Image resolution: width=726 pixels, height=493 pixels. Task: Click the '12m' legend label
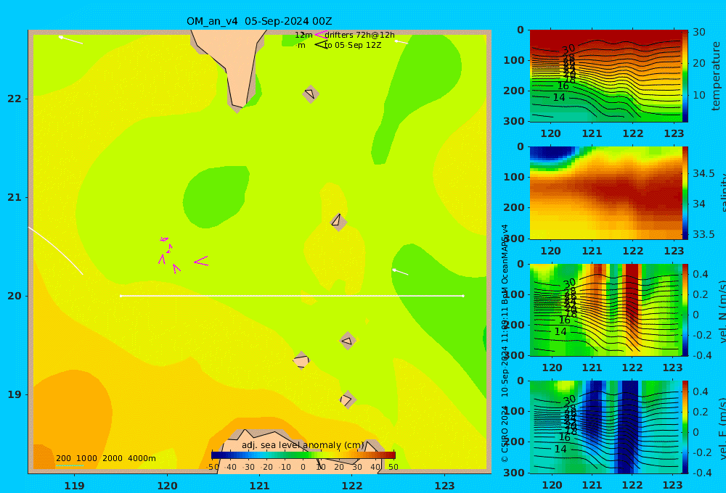click(303, 35)
